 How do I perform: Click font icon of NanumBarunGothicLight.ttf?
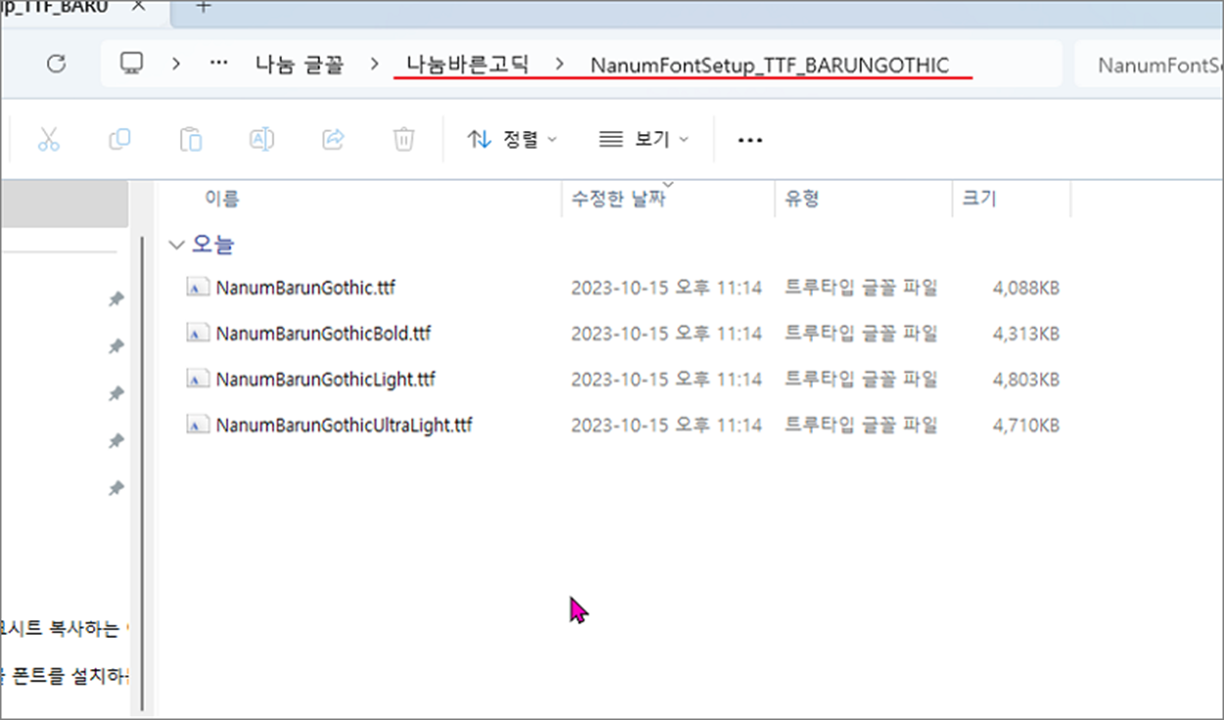point(198,379)
